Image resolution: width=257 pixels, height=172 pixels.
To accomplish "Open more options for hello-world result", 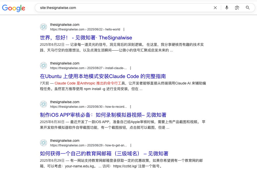I will pos(124,29).
